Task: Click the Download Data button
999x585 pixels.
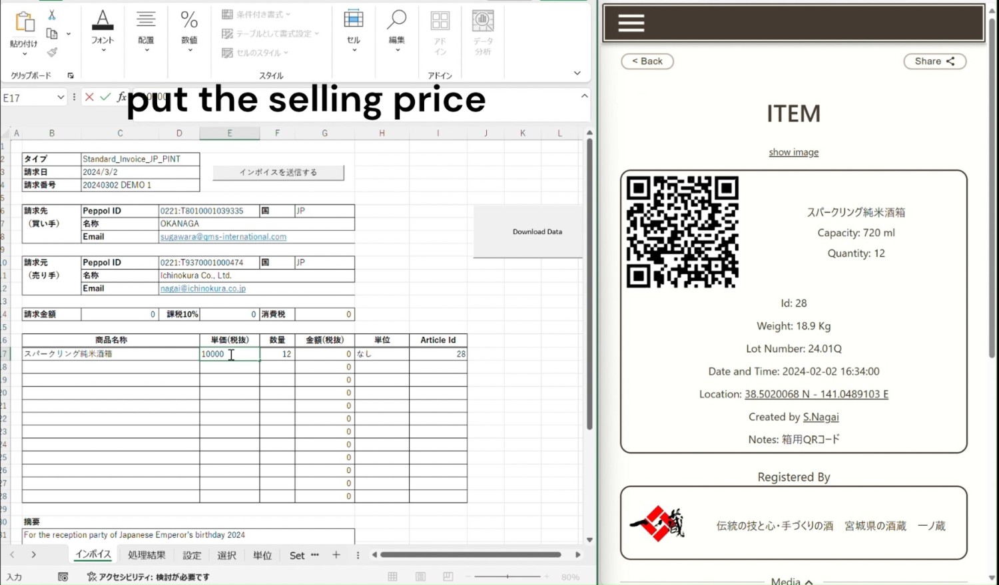Action: point(537,232)
